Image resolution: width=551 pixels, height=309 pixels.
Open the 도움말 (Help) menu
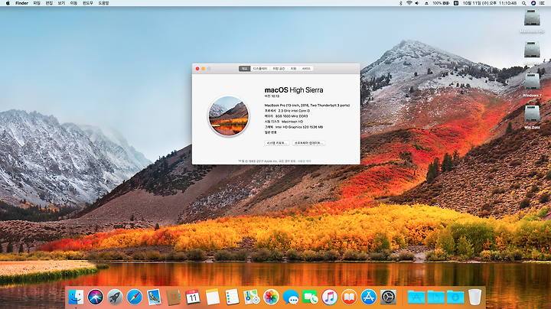click(103, 3)
